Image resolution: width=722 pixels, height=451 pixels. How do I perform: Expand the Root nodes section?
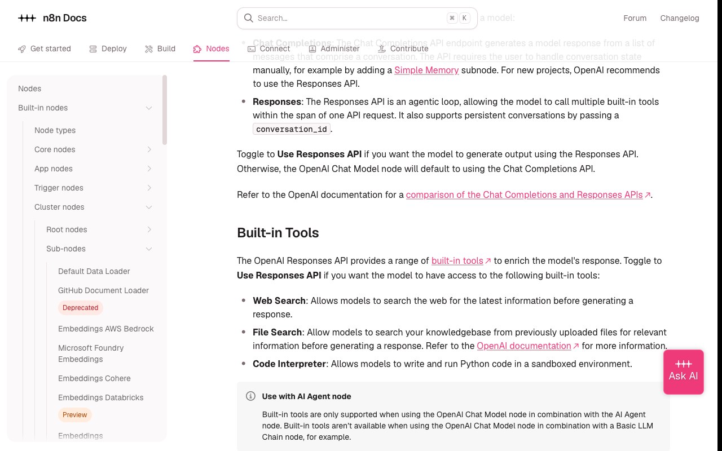pos(149,229)
